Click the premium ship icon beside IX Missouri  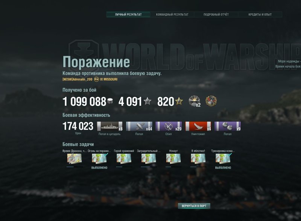click(x=96, y=79)
